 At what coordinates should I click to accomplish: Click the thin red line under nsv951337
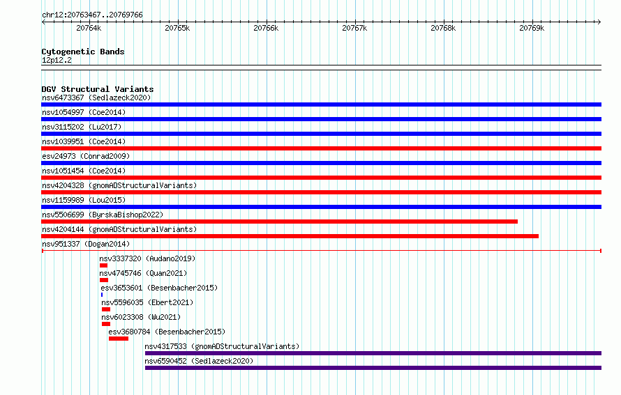(322, 251)
